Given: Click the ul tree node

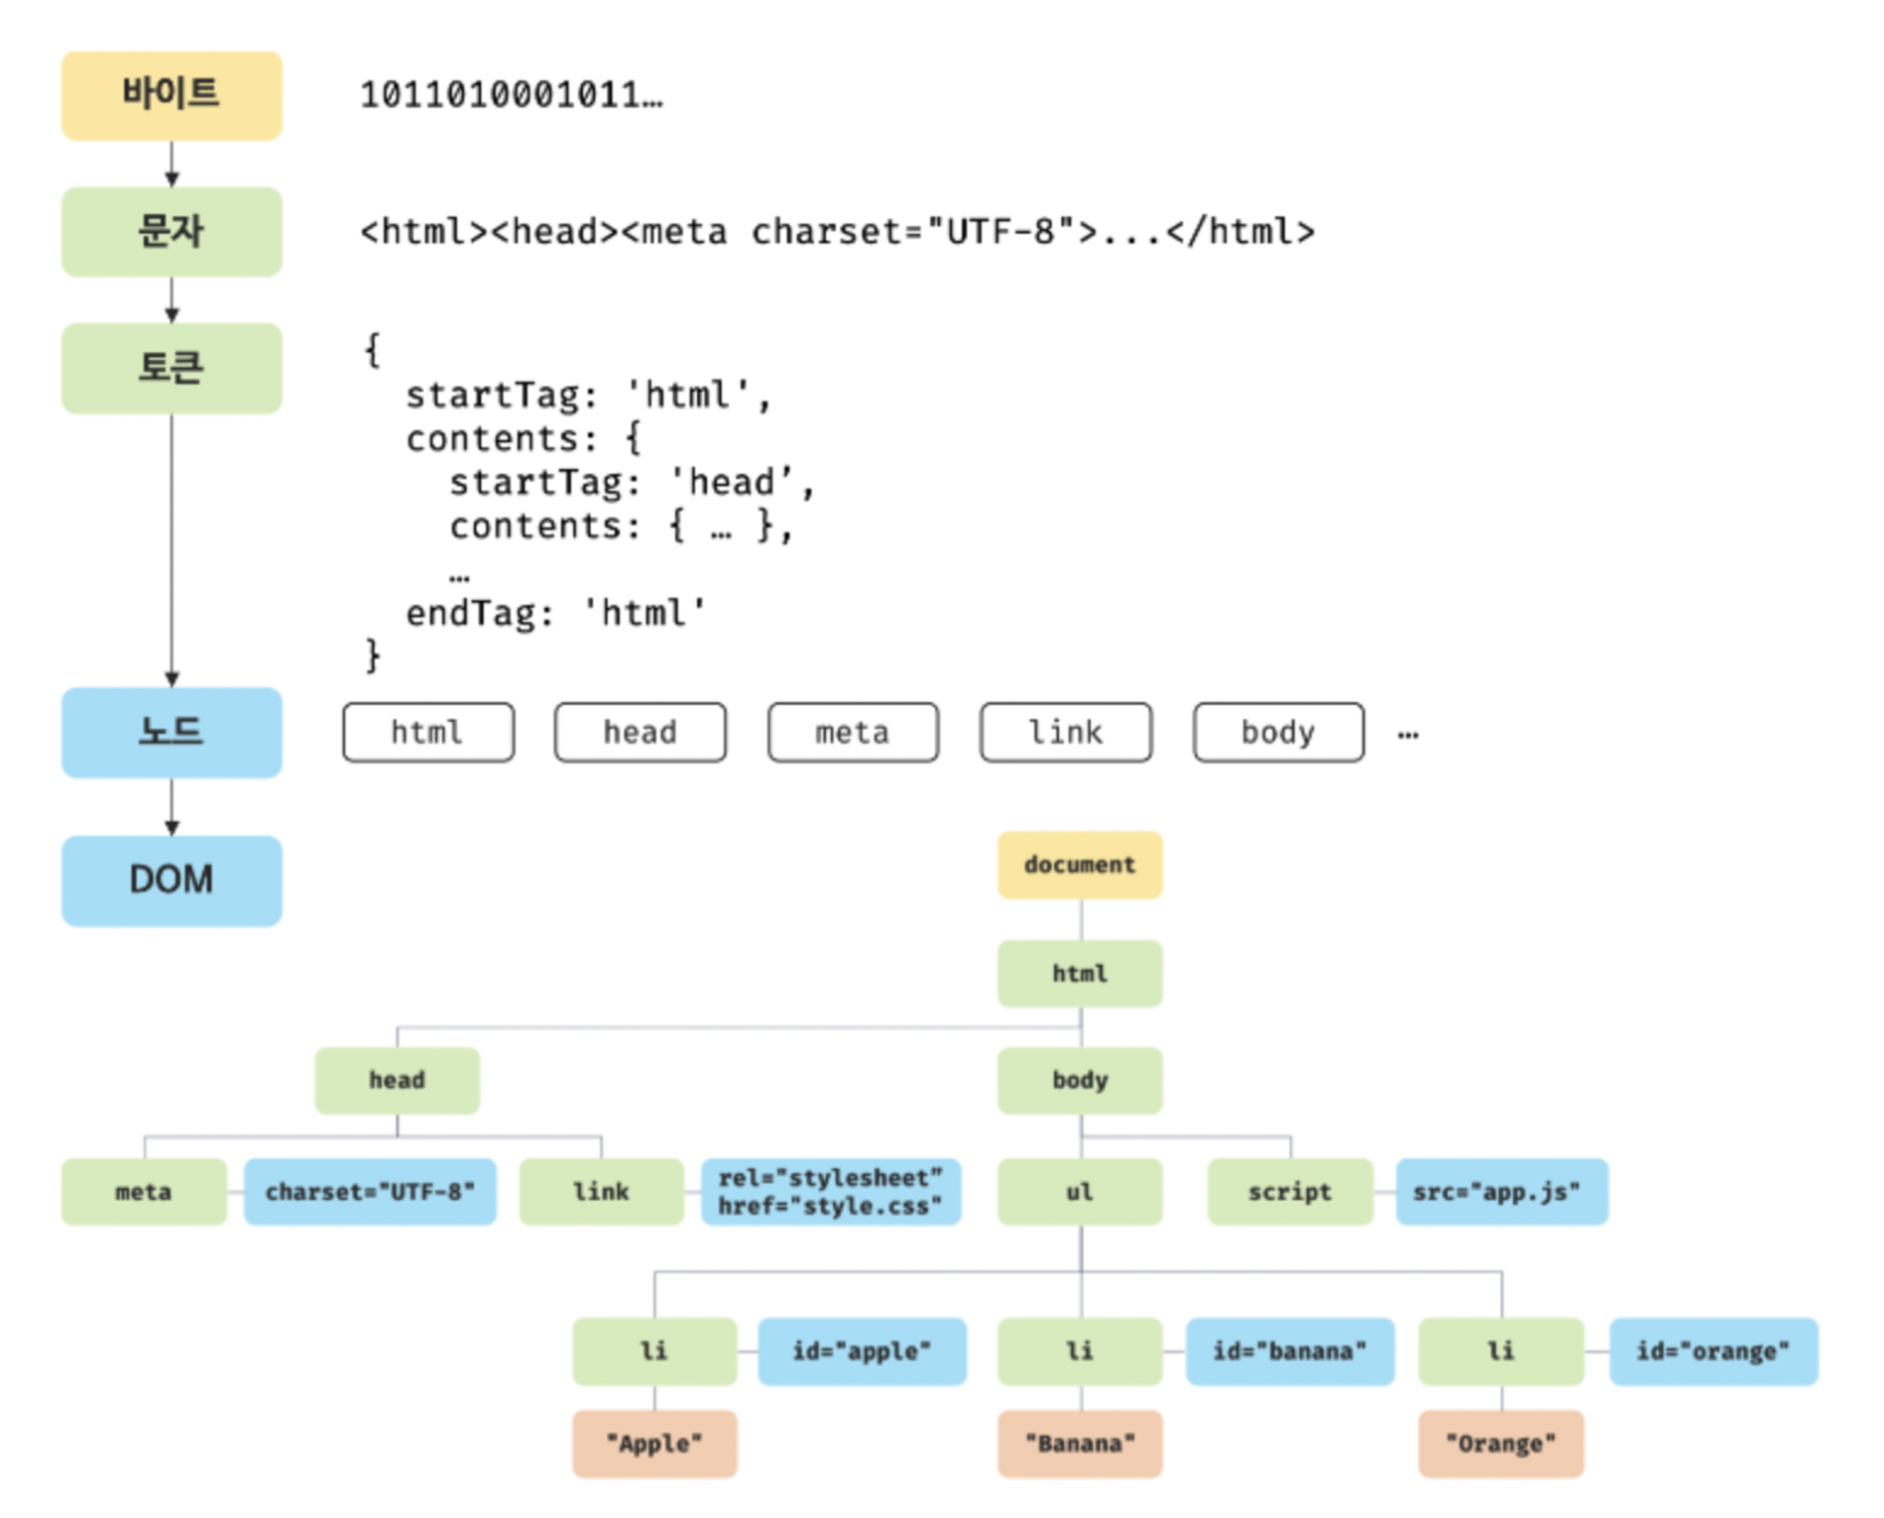Looking at the screenshot, I should tap(1080, 1191).
